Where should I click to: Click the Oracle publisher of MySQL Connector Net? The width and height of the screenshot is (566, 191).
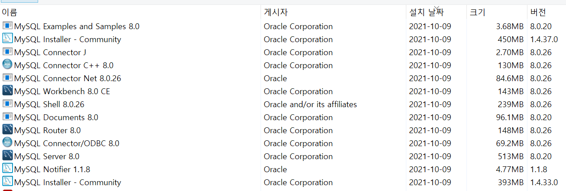click(x=275, y=78)
